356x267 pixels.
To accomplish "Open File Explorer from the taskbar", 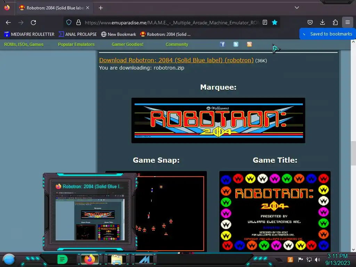I will 117,259.
